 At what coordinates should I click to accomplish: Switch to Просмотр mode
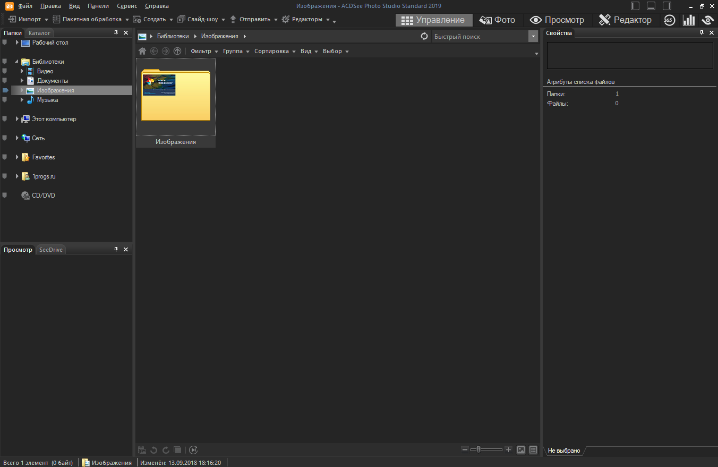click(x=557, y=20)
